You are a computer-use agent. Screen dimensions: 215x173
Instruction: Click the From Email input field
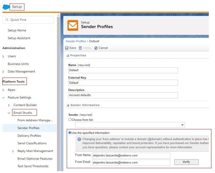(131, 163)
